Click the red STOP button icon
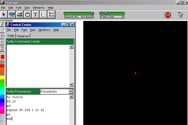Image resolution: width=188 pixels, height=125 pixels. pyautogui.click(x=168, y=15)
